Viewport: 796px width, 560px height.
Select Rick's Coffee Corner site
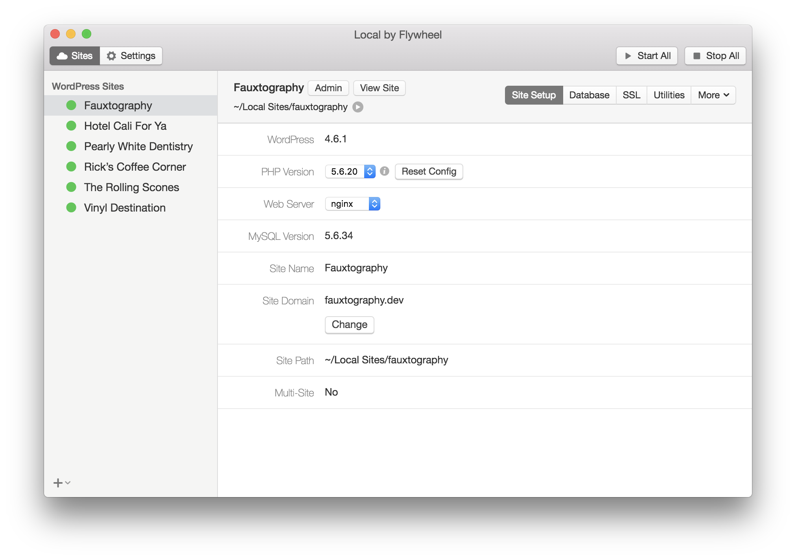click(x=135, y=167)
